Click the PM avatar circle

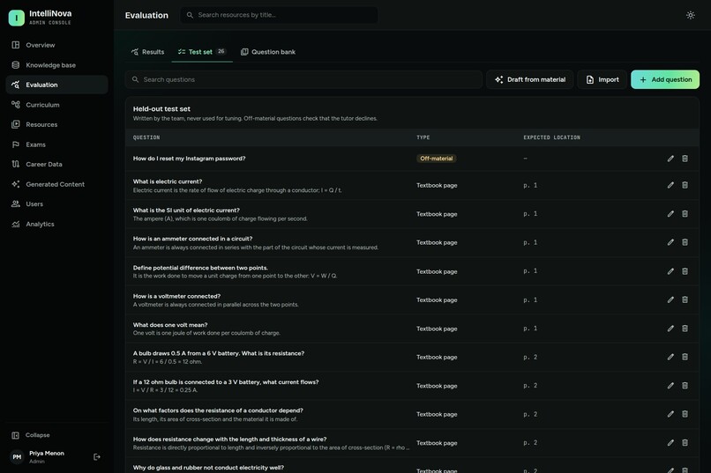17,457
